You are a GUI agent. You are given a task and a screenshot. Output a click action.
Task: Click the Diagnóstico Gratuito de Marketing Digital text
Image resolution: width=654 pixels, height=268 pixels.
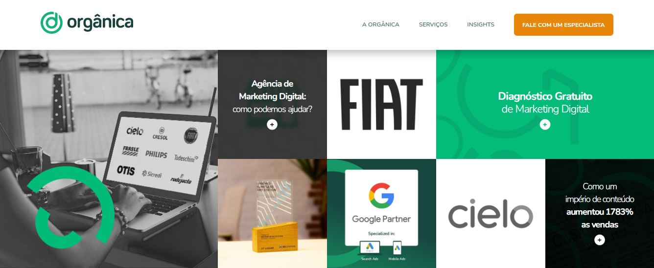[x=545, y=102]
